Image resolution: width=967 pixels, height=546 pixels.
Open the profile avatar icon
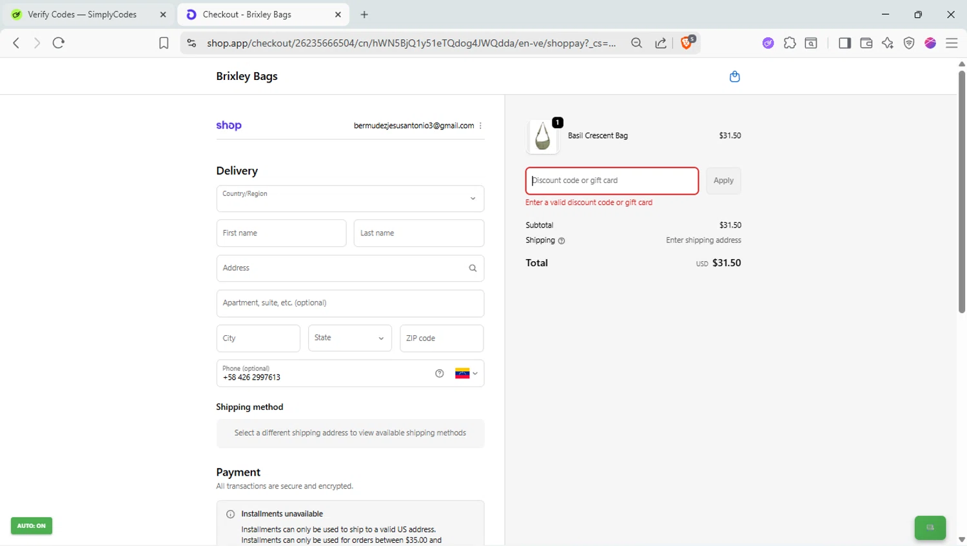pyautogui.click(x=930, y=43)
